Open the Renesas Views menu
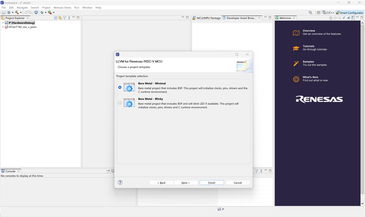This screenshot has width=365, height=217. [62, 8]
